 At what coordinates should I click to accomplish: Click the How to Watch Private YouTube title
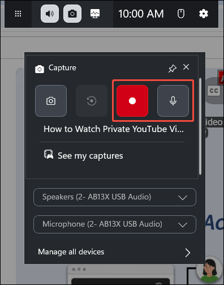(x=114, y=129)
